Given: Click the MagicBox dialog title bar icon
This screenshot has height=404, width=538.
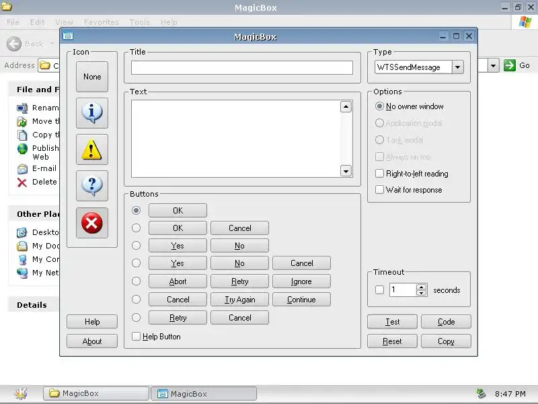Looking at the screenshot, I should pos(68,36).
